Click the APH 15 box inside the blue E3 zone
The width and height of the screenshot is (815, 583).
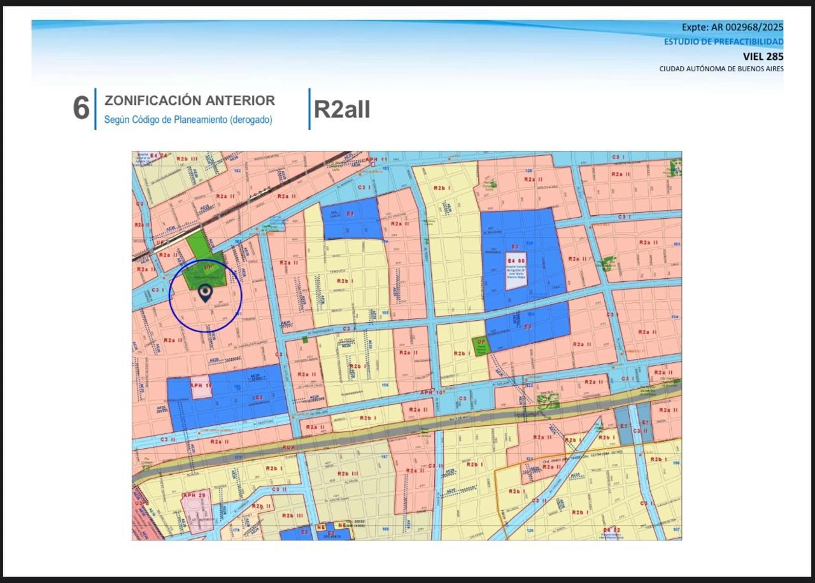[x=201, y=388]
